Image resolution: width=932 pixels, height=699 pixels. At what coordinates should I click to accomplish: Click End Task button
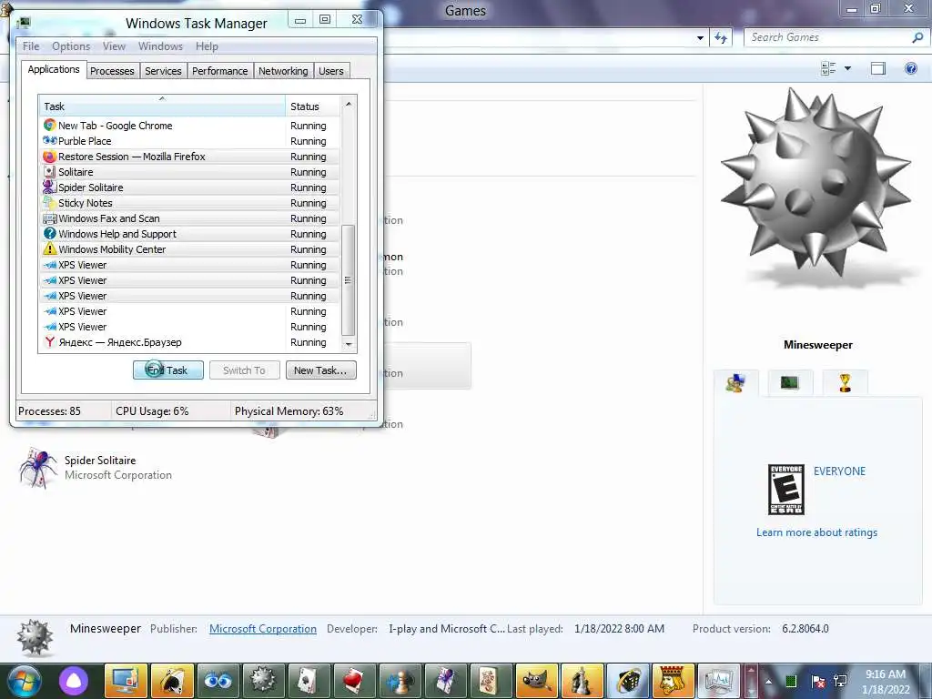pos(168,370)
